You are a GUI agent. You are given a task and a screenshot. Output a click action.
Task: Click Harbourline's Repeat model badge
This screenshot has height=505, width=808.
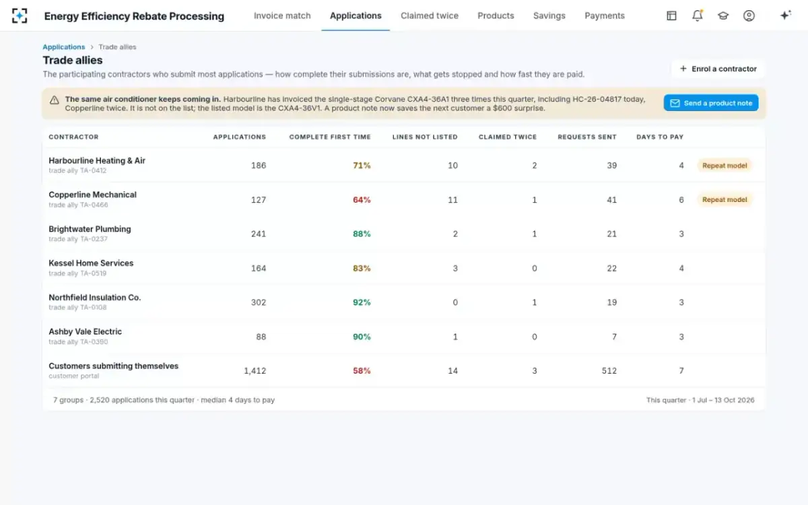(x=725, y=166)
